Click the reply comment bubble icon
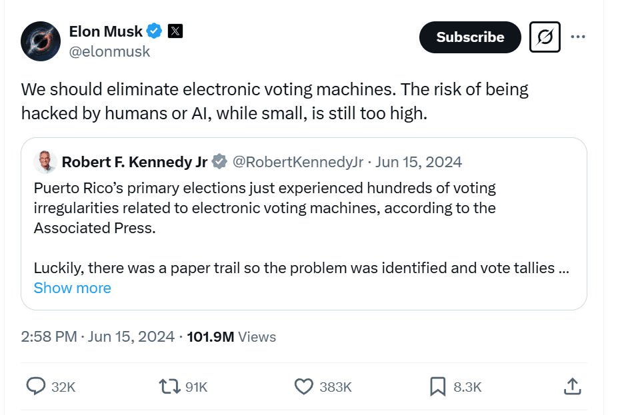This screenshot has height=415, width=624. point(35,386)
